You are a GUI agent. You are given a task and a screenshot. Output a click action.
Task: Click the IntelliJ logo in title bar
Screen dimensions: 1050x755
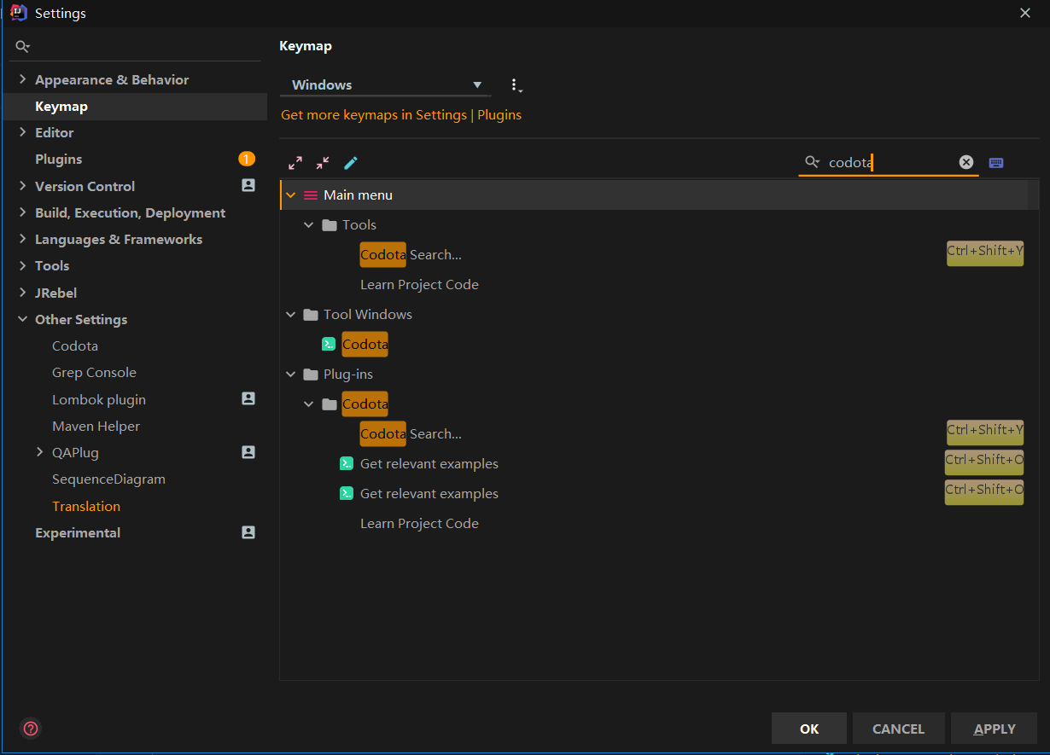tap(18, 13)
